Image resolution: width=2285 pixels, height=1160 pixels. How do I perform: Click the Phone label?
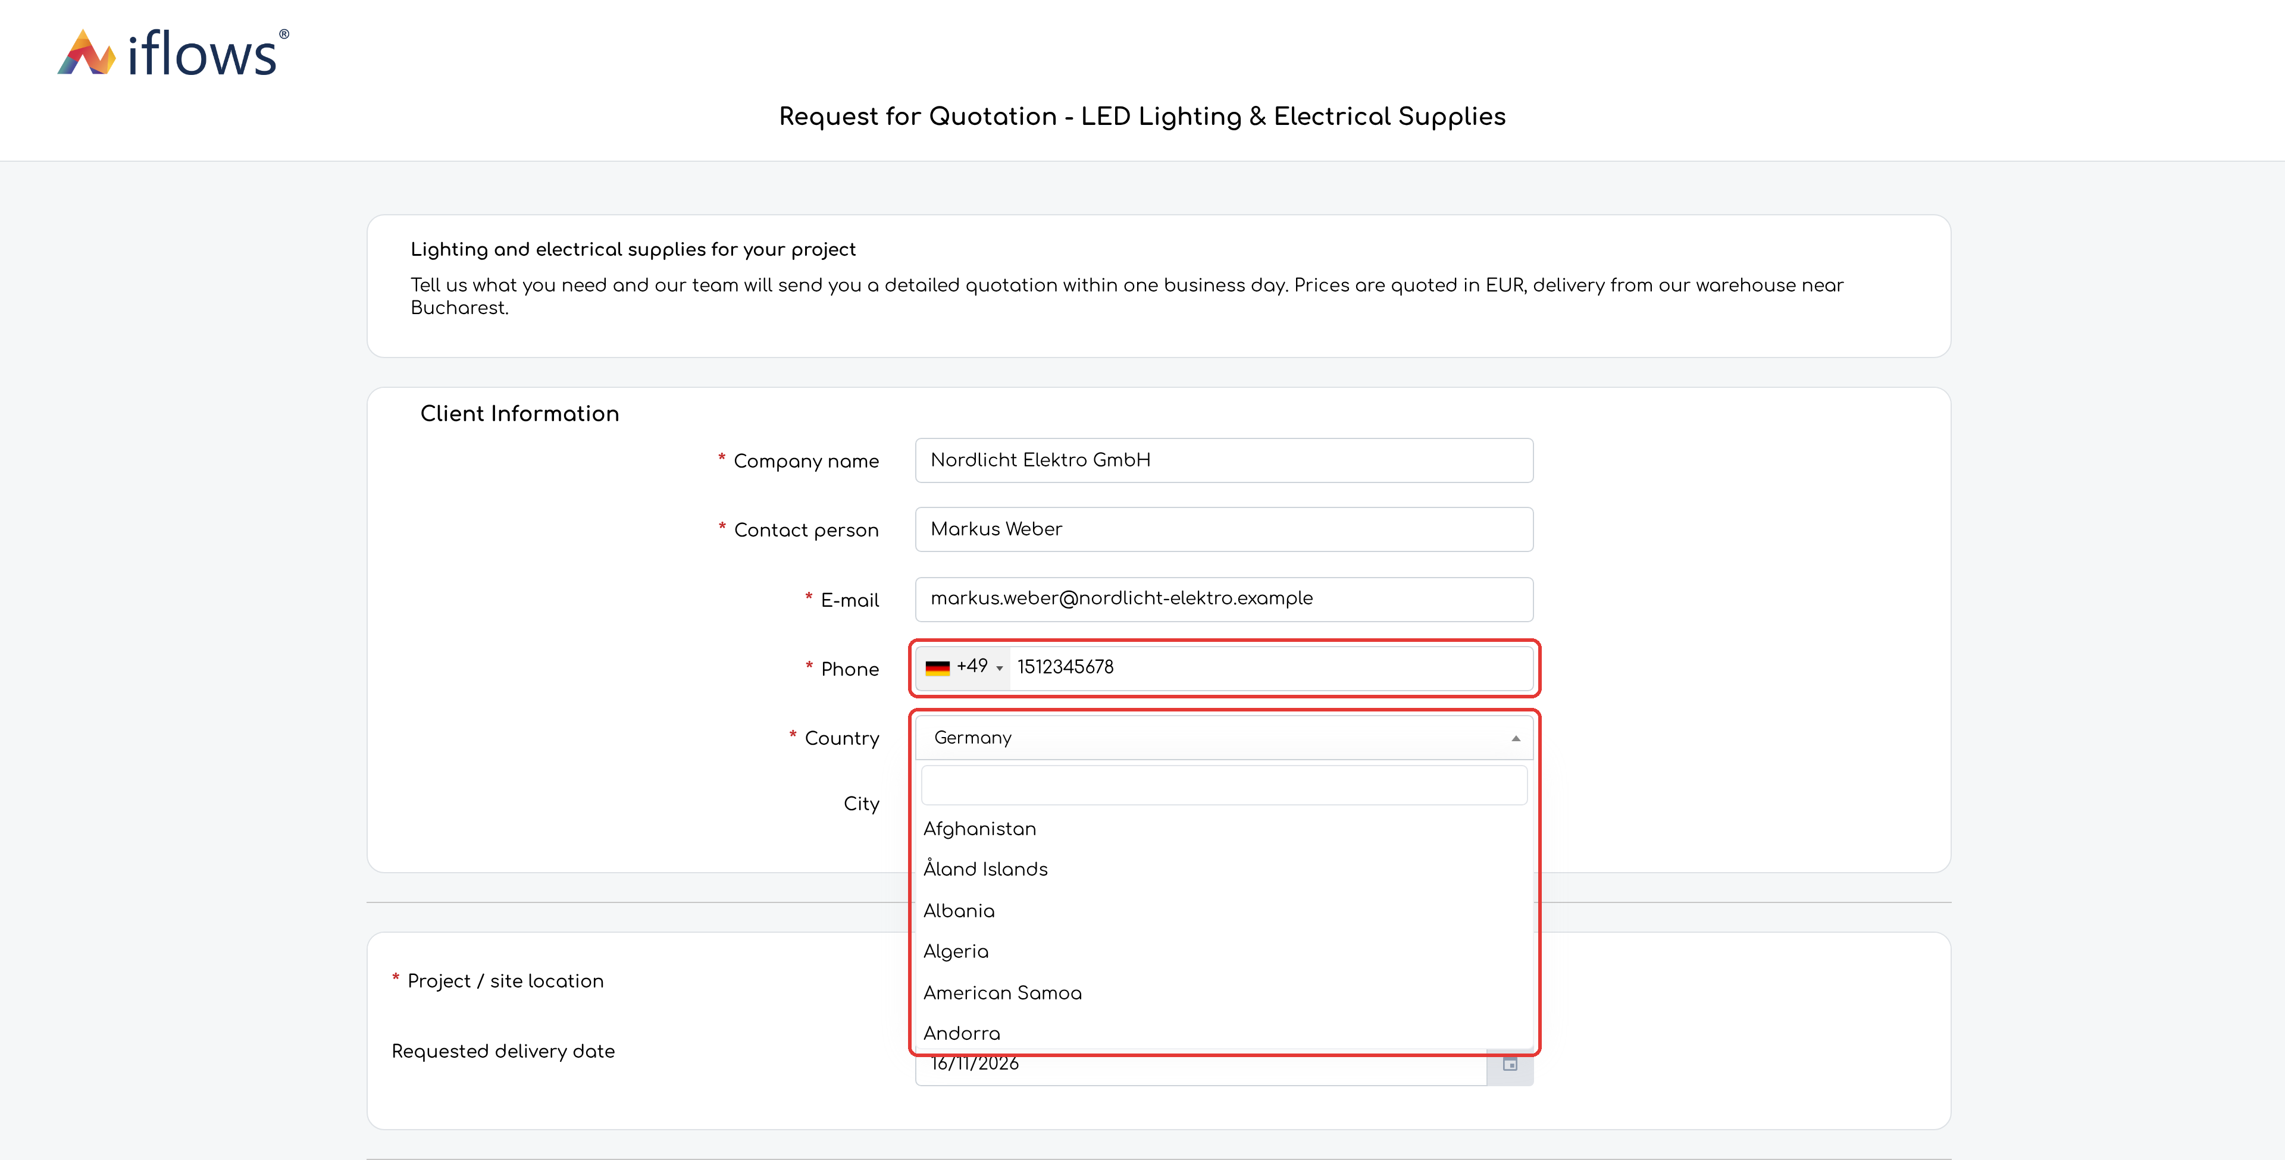850,669
